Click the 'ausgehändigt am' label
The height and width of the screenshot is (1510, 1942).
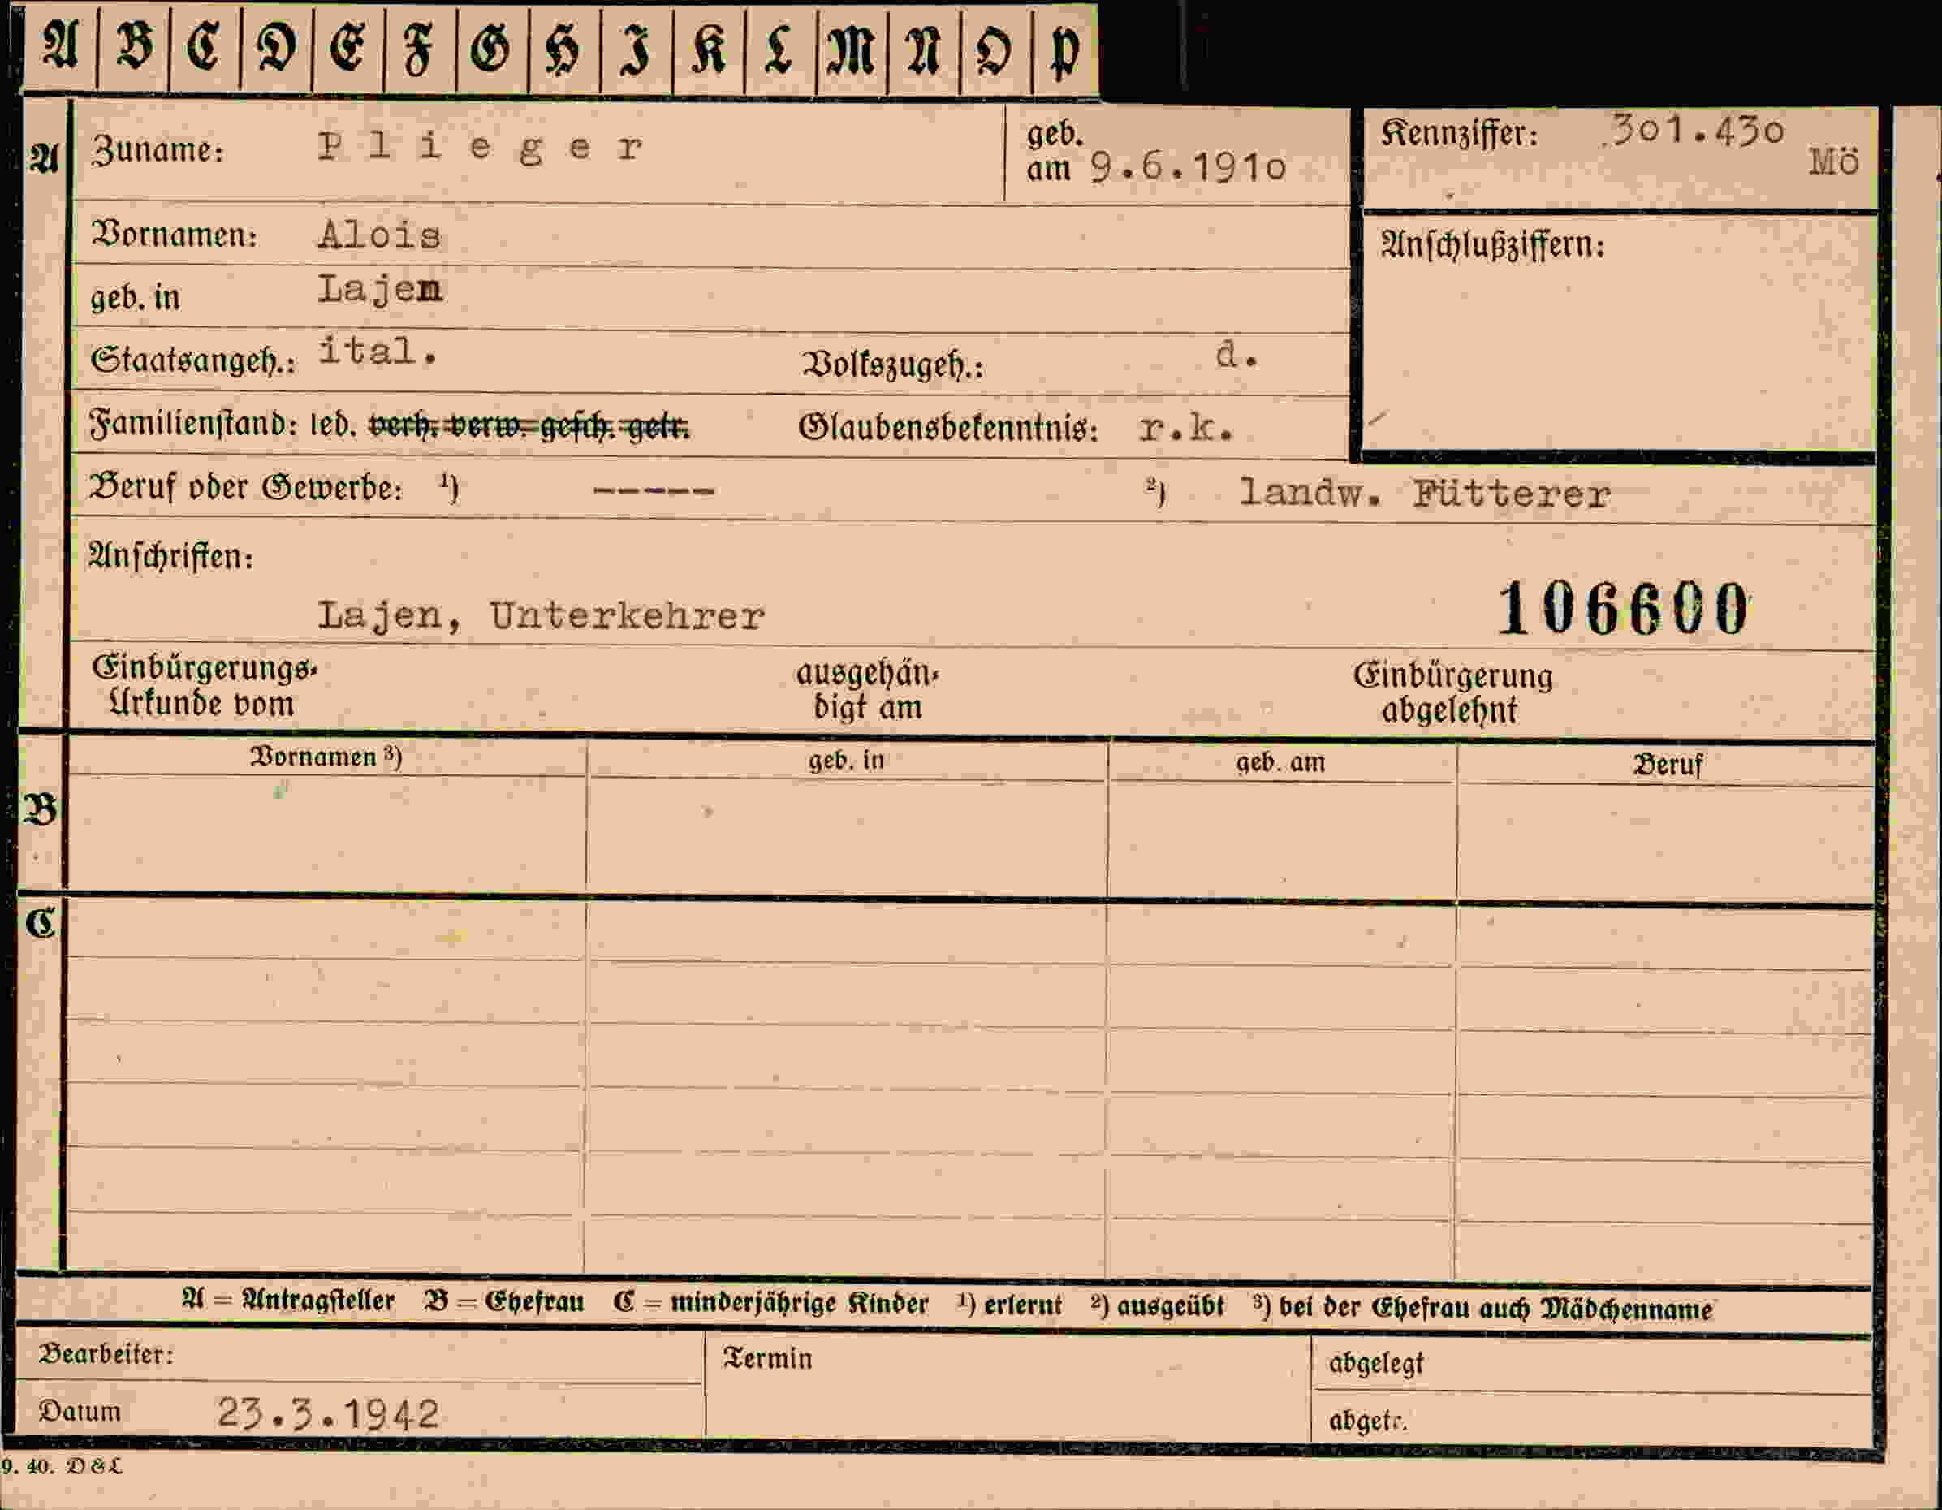[867, 691]
